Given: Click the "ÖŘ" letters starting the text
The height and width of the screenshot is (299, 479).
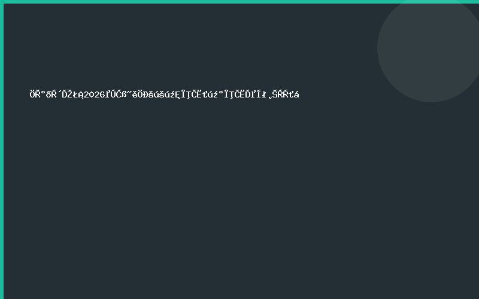Looking at the screenshot, I should coord(35,94).
